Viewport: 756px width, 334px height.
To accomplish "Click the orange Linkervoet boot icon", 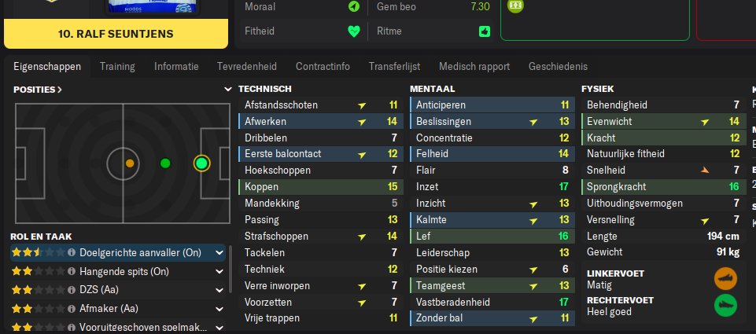I will coord(725,279).
